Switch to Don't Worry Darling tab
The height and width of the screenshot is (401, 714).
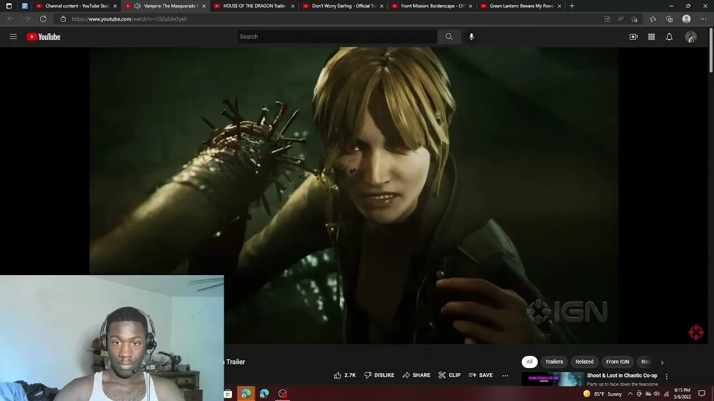tap(343, 6)
